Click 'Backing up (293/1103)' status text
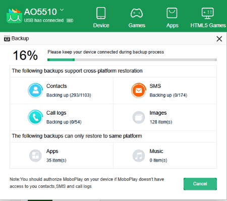Screen dimensions: 227x201 tap(69, 95)
